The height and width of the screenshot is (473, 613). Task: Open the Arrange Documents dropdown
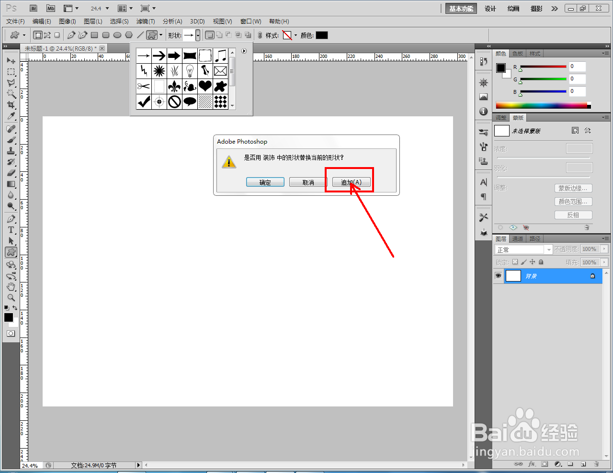[125, 9]
